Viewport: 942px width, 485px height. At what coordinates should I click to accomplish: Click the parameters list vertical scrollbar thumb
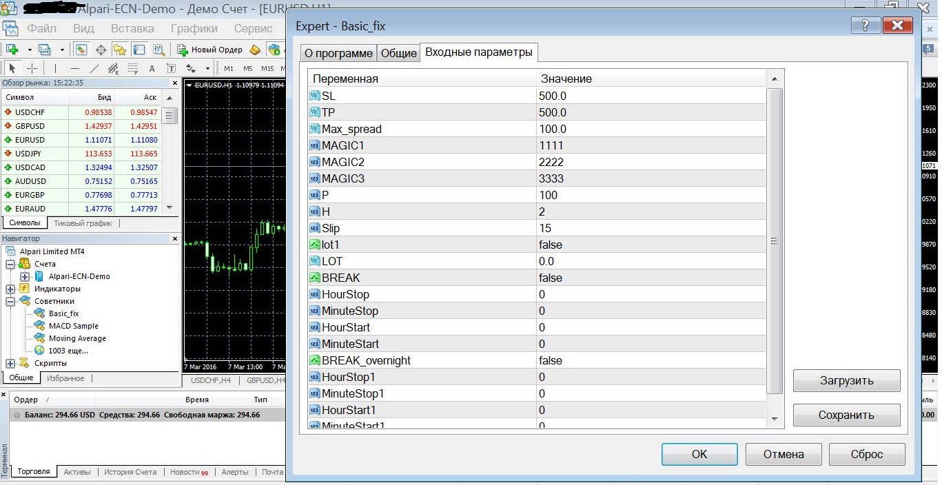coord(775,241)
